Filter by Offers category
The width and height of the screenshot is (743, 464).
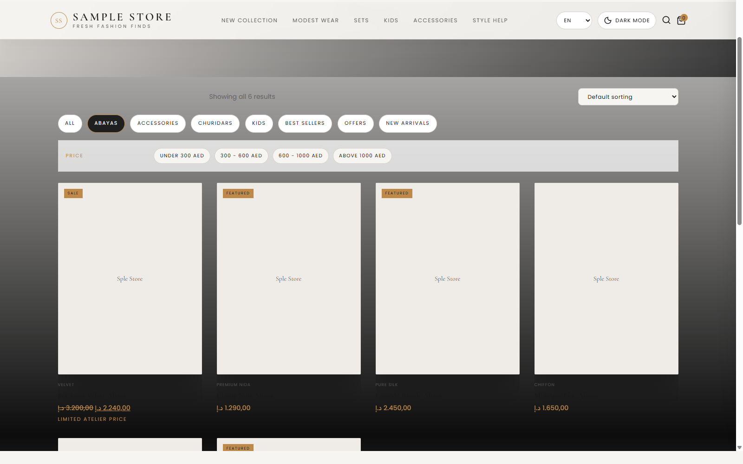pyautogui.click(x=355, y=123)
